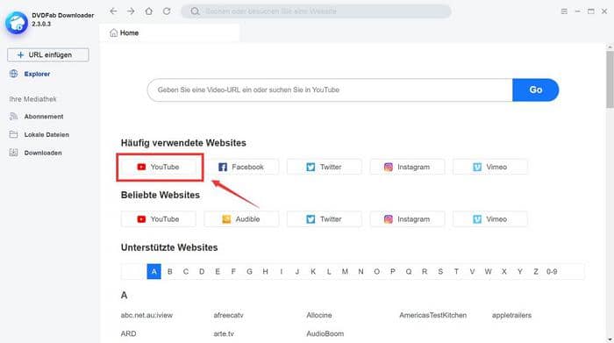Reload the page with the refresh icon
Viewport: 614px width, 343px height.
pos(167,11)
